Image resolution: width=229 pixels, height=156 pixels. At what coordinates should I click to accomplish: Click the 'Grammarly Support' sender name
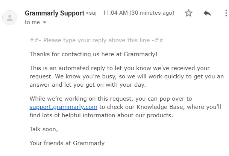(55, 13)
